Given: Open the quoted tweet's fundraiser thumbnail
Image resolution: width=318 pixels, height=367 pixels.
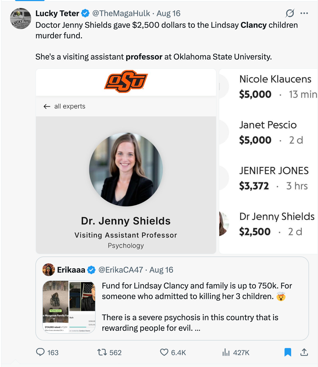Looking at the screenshot, I should (69, 307).
